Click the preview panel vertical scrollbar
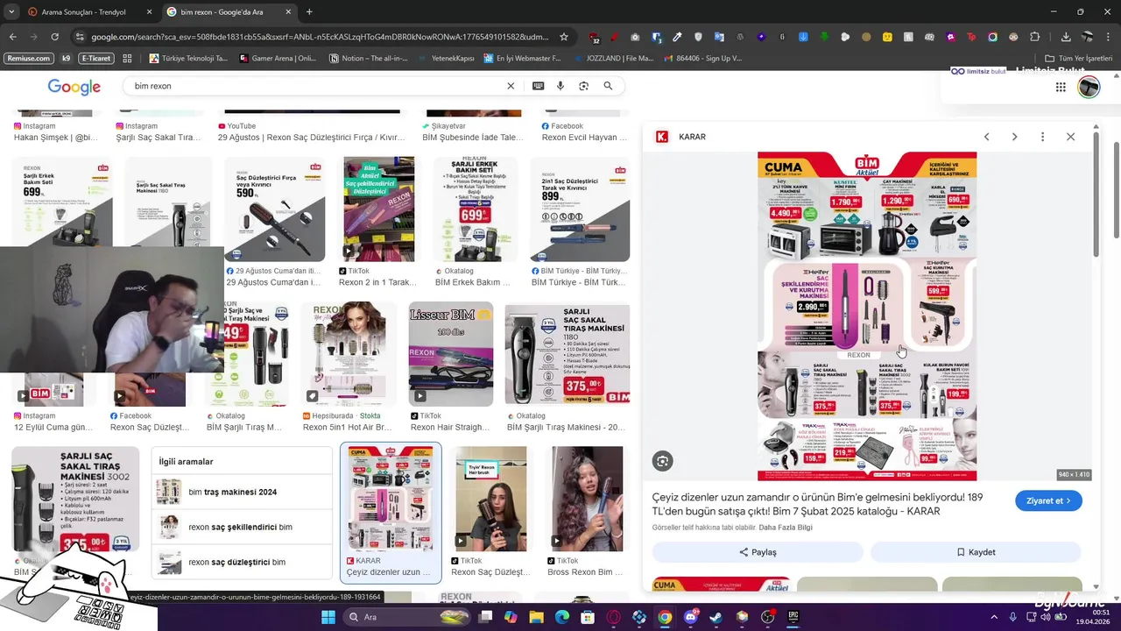 (1096, 193)
